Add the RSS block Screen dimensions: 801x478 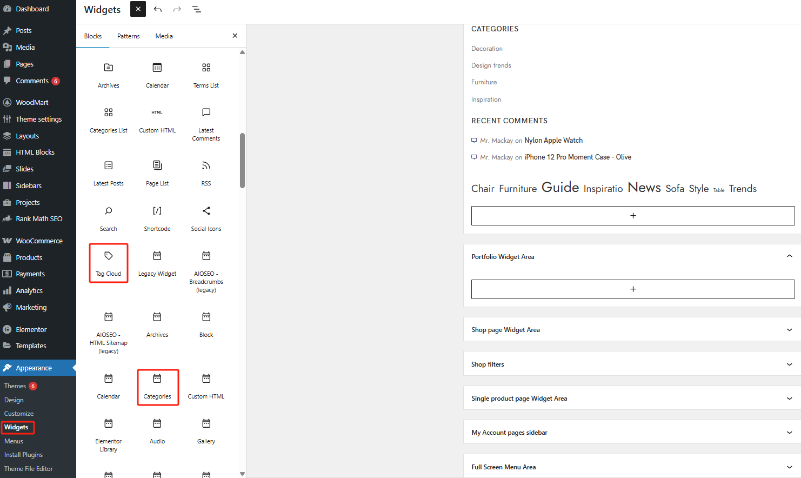tap(206, 173)
